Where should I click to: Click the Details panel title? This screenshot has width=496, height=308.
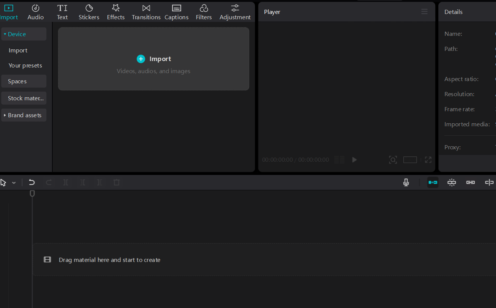click(x=453, y=12)
